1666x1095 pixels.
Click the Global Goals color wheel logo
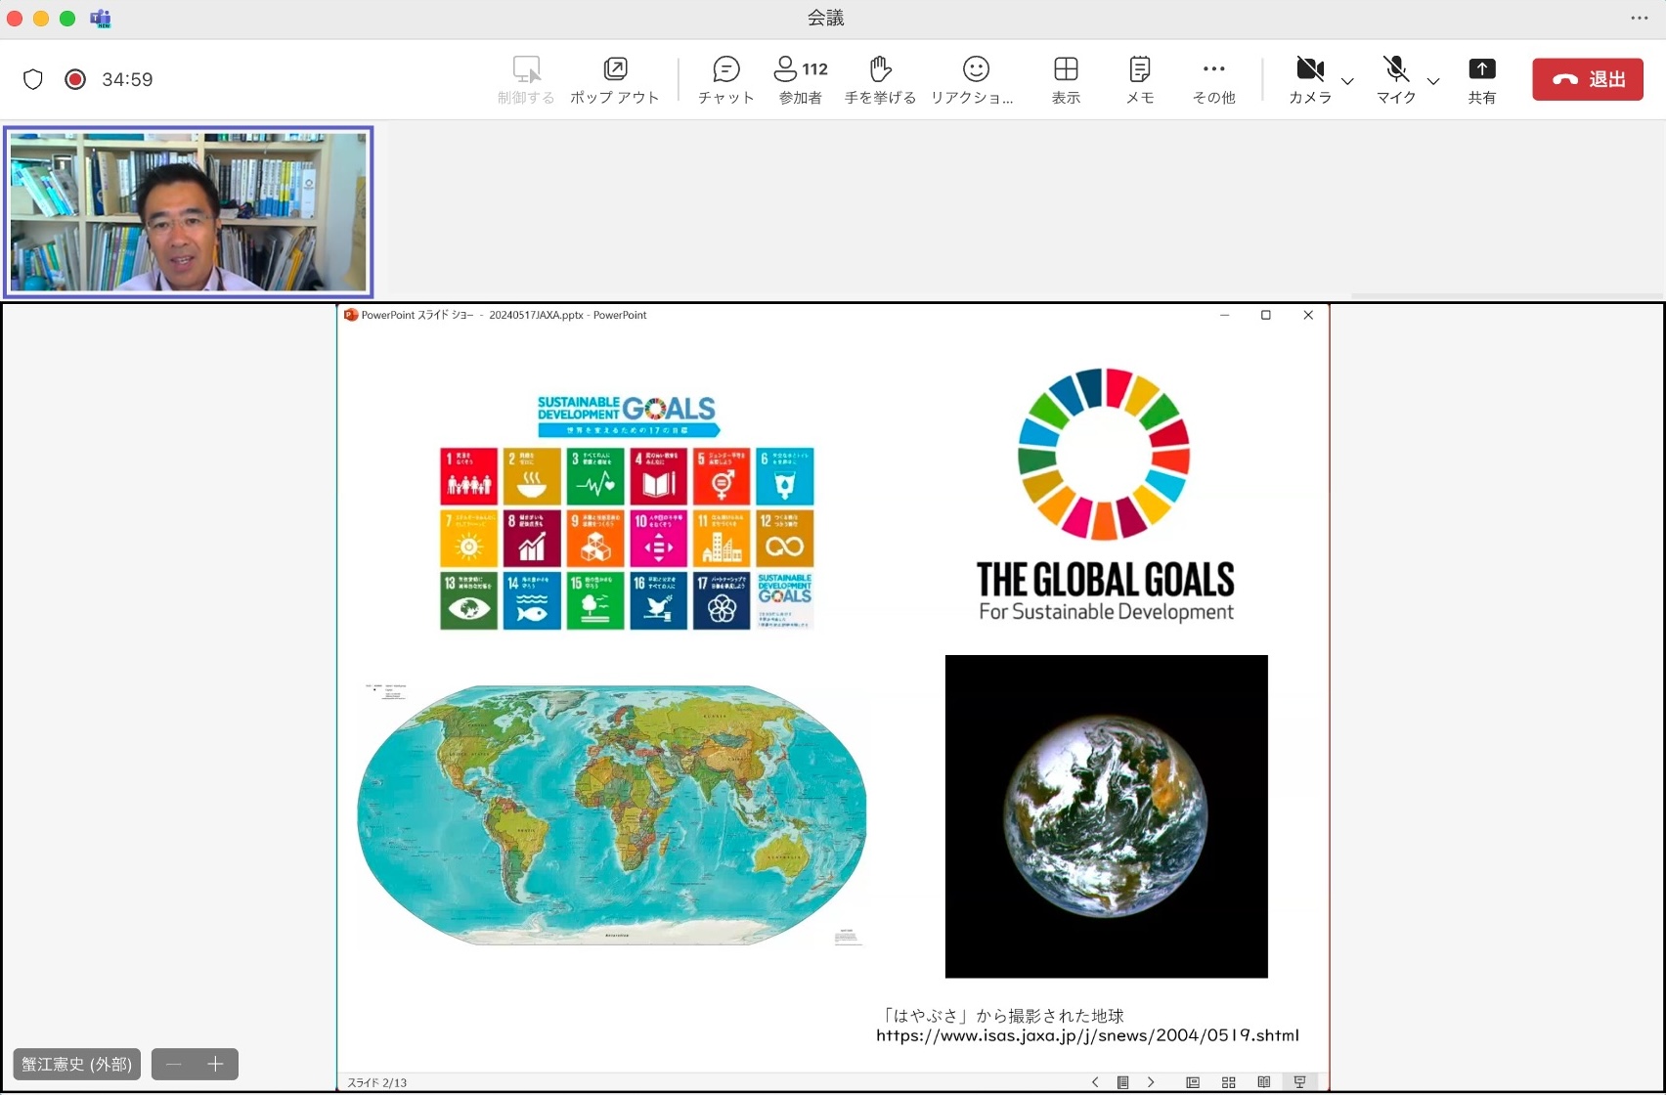[x=1104, y=454]
